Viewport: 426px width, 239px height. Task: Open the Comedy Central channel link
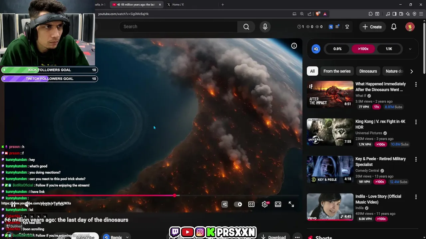point(367,171)
